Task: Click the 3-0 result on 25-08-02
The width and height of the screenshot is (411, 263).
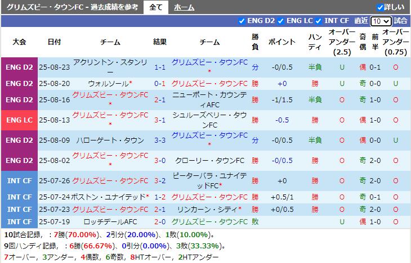Action: 160,160
